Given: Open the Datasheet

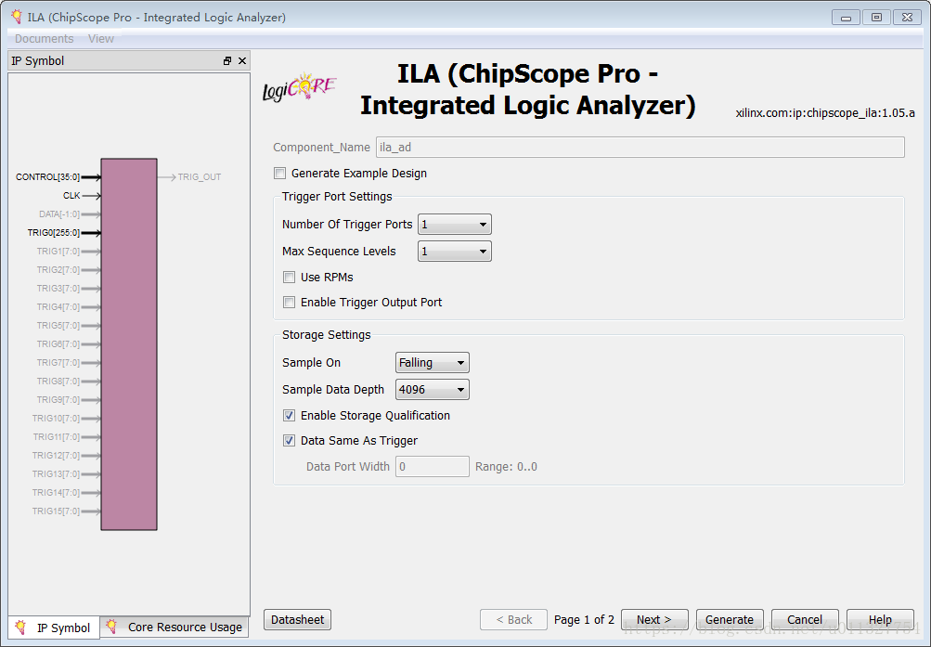Looking at the screenshot, I should (297, 620).
